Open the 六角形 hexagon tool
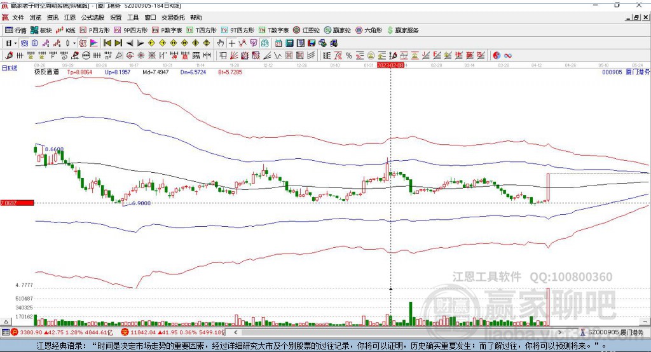The image size is (651, 352). [369, 30]
